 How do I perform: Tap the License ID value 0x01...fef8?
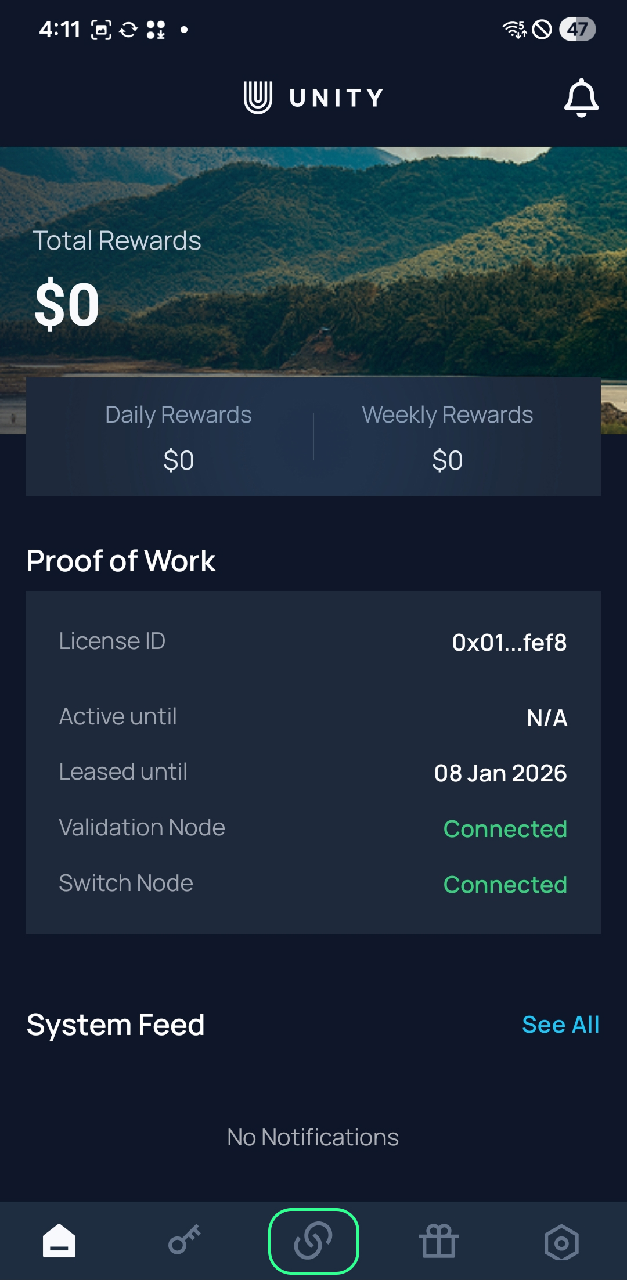click(509, 643)
